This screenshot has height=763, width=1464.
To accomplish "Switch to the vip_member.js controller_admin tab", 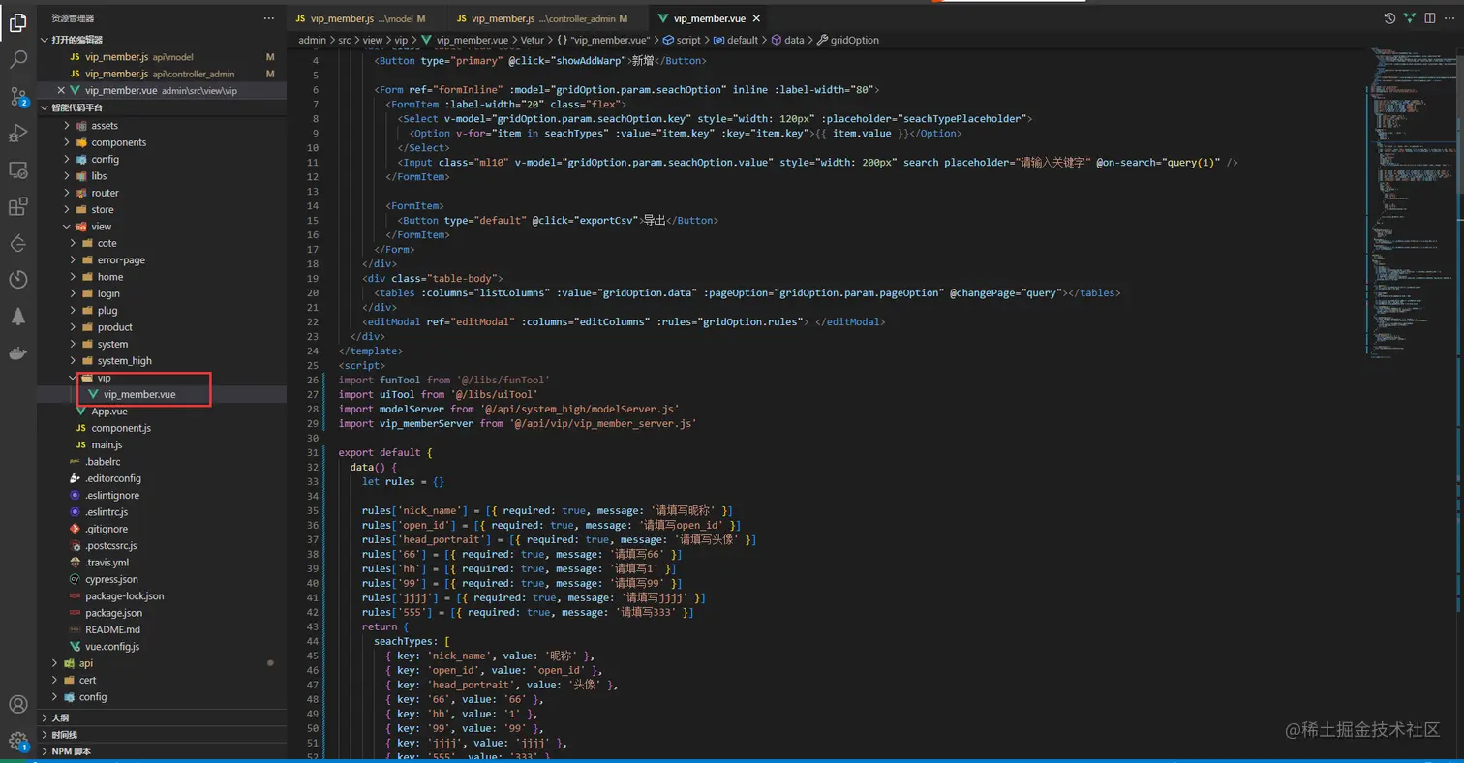I will (546, 18).
